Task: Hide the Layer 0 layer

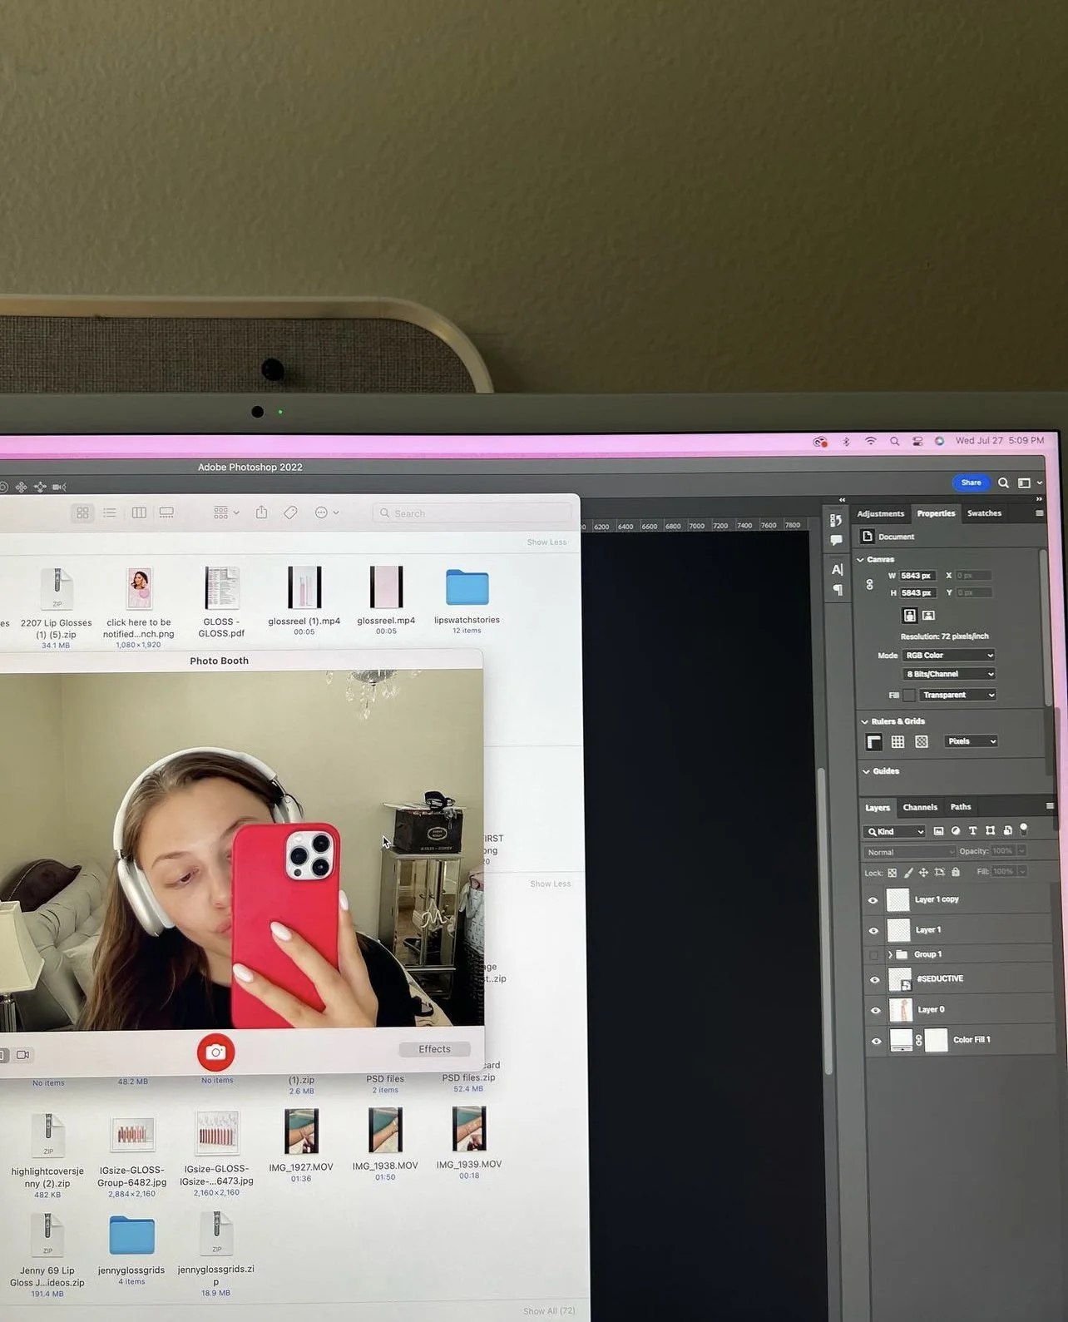Action: coord(875,1011)
